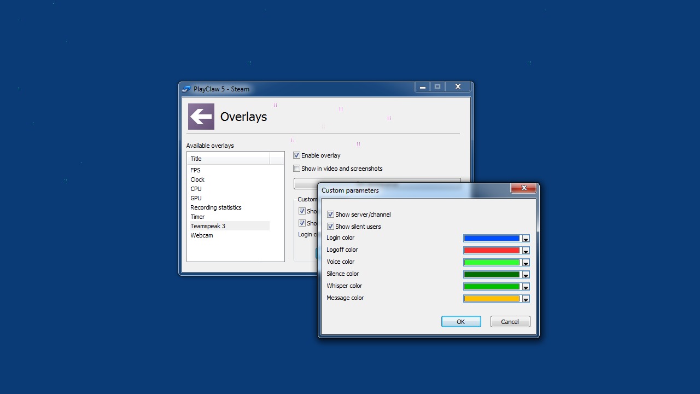
Task: Expand the Message color picker
Action: point(525,298)
